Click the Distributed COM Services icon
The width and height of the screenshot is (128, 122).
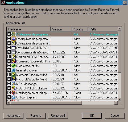[14, 57]
